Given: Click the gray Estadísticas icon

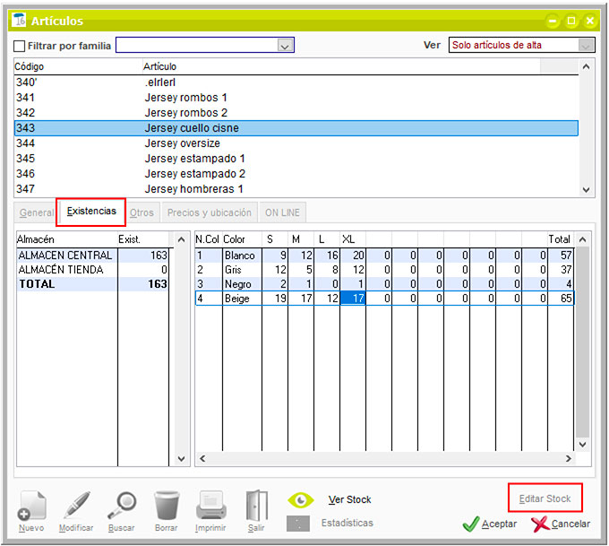Looking at the screenshot, I should (x=298, y=524).
